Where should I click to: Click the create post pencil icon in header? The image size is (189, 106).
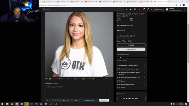pyautogui.click(x=151, y=9)
